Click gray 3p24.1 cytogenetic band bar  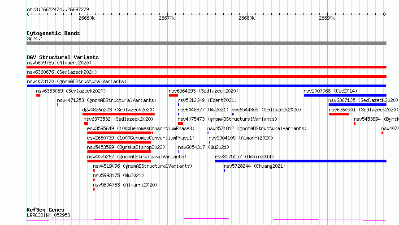point(206,43)
